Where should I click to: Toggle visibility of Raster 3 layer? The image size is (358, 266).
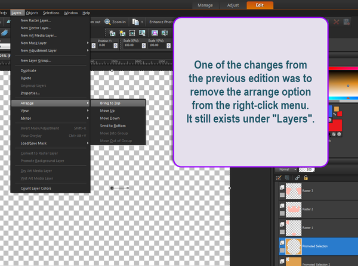pyautogui.click(x=282, y=187)
